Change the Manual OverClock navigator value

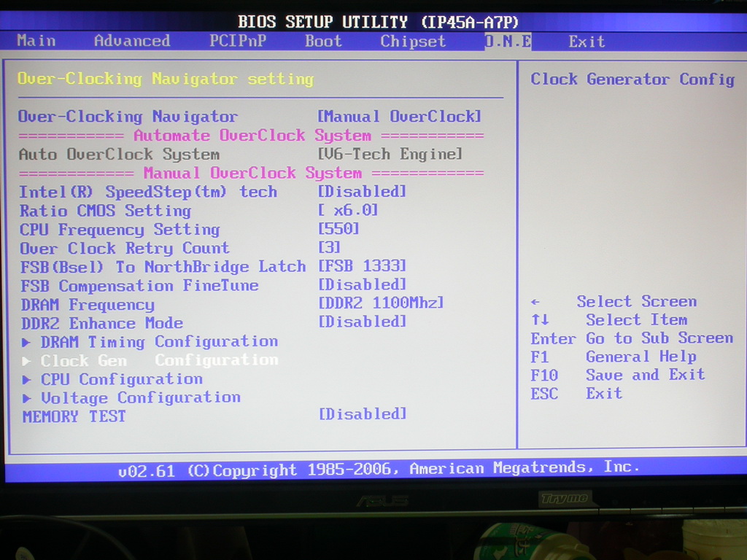pos(399,116)
